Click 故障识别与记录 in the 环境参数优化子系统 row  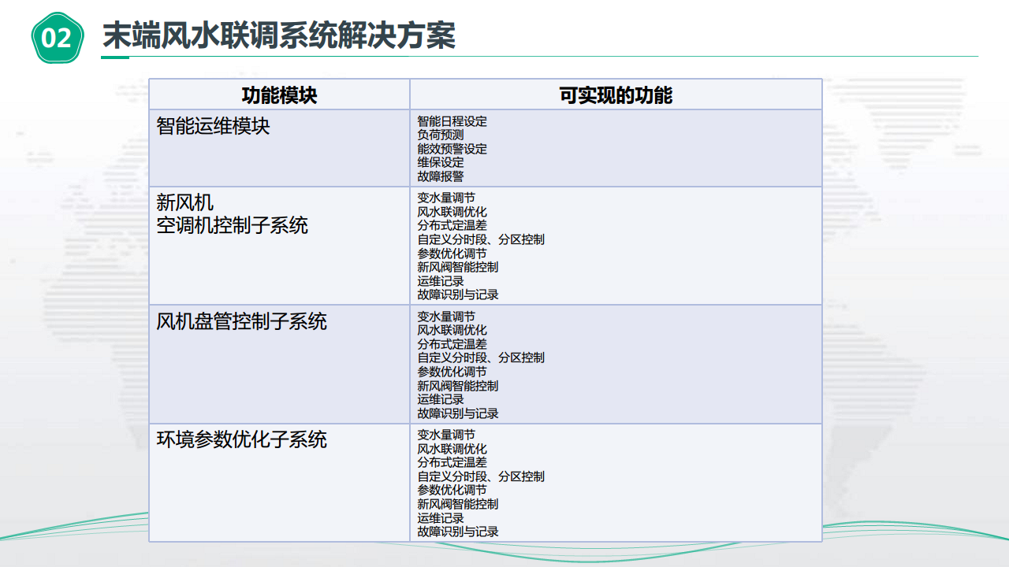click(458, 532)
